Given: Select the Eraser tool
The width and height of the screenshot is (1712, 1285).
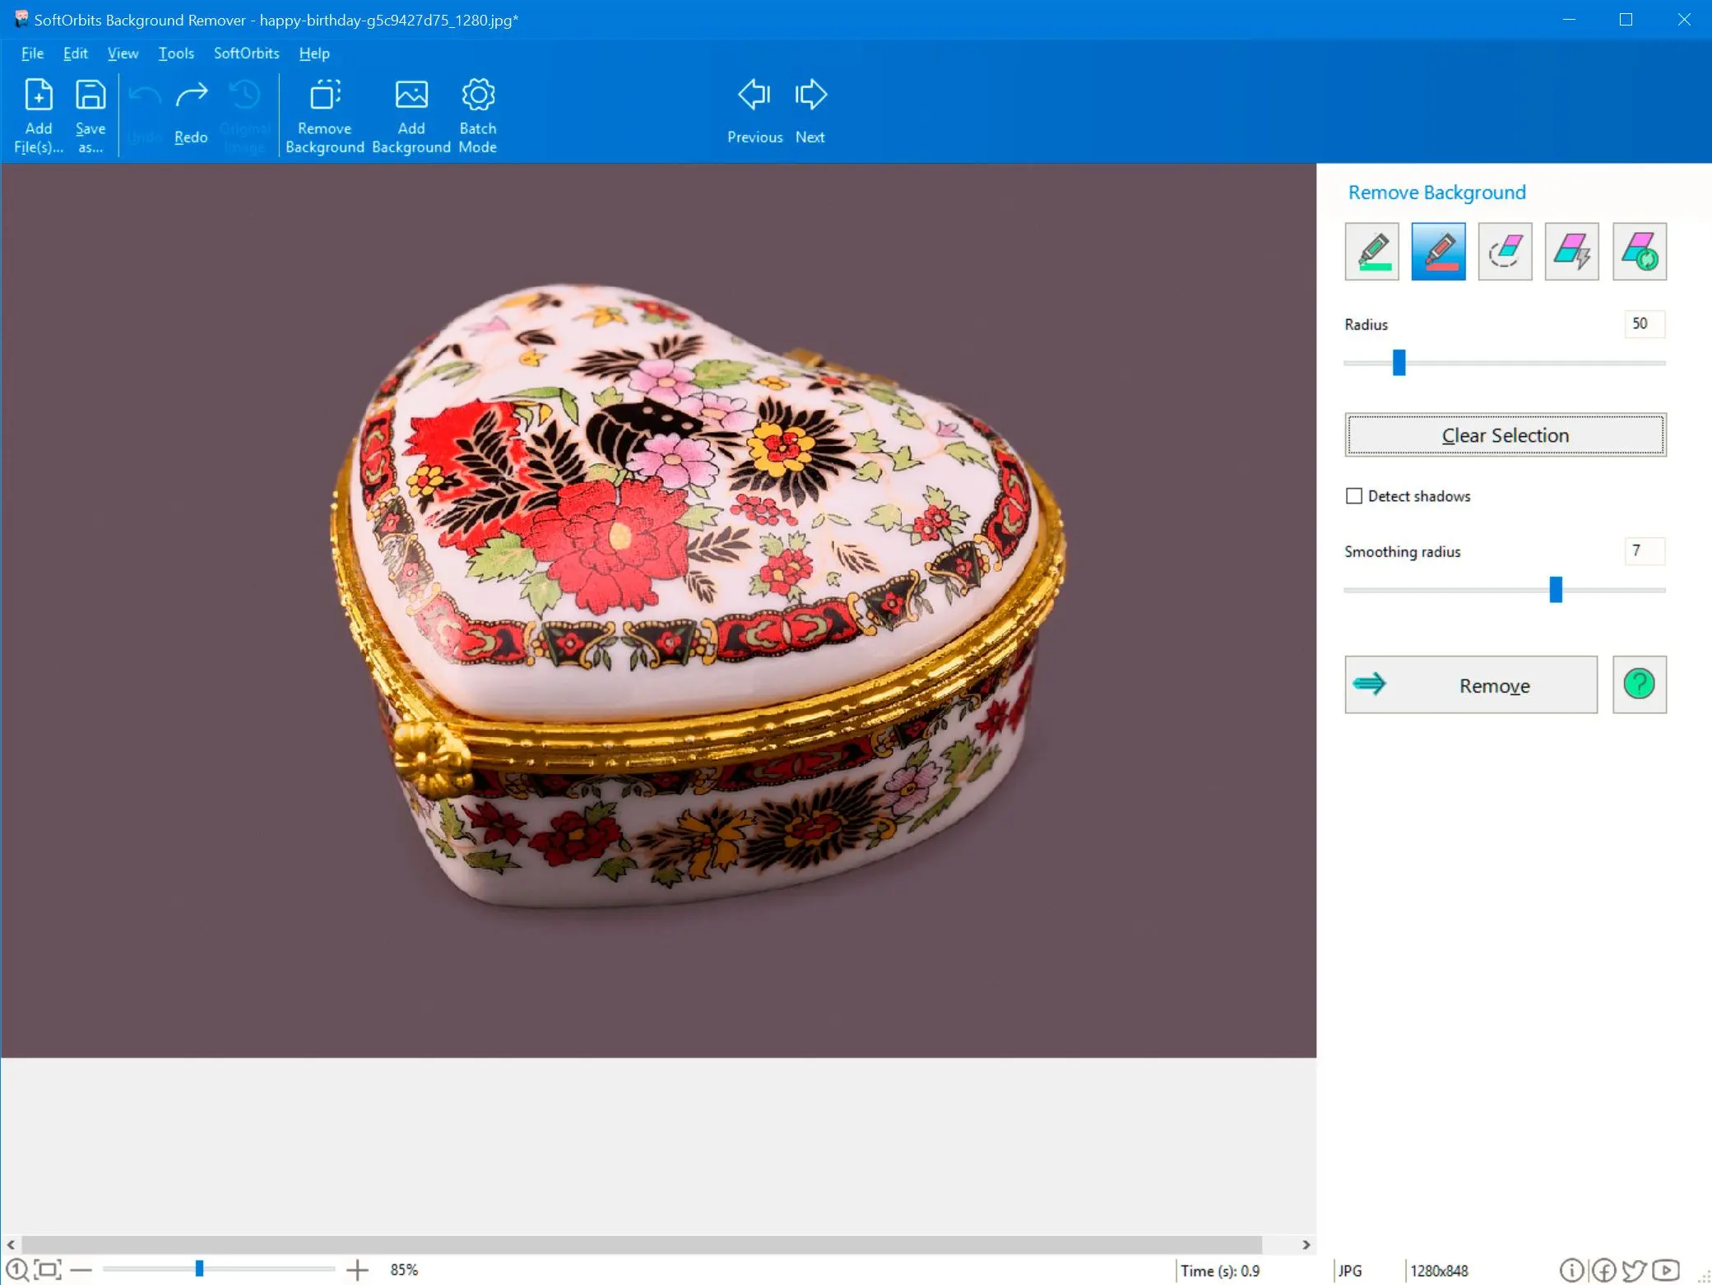Looking at the screenshot, I should (1506, 250).
